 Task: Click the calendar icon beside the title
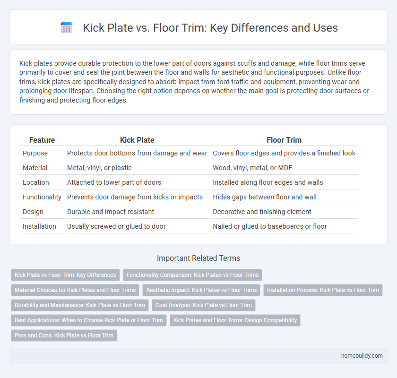(67, 28)
